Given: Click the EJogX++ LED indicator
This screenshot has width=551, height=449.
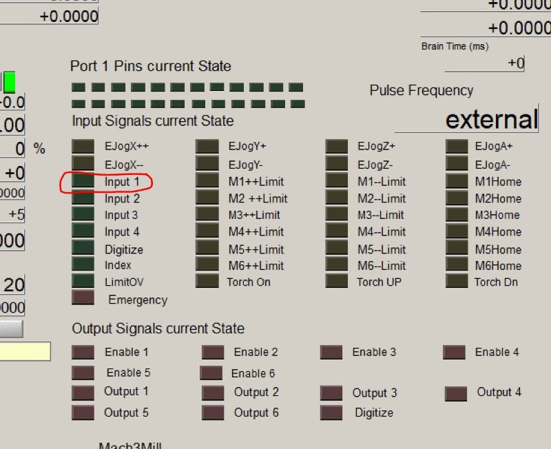Looking at the screenshot, I should click(x=83, y=146).
